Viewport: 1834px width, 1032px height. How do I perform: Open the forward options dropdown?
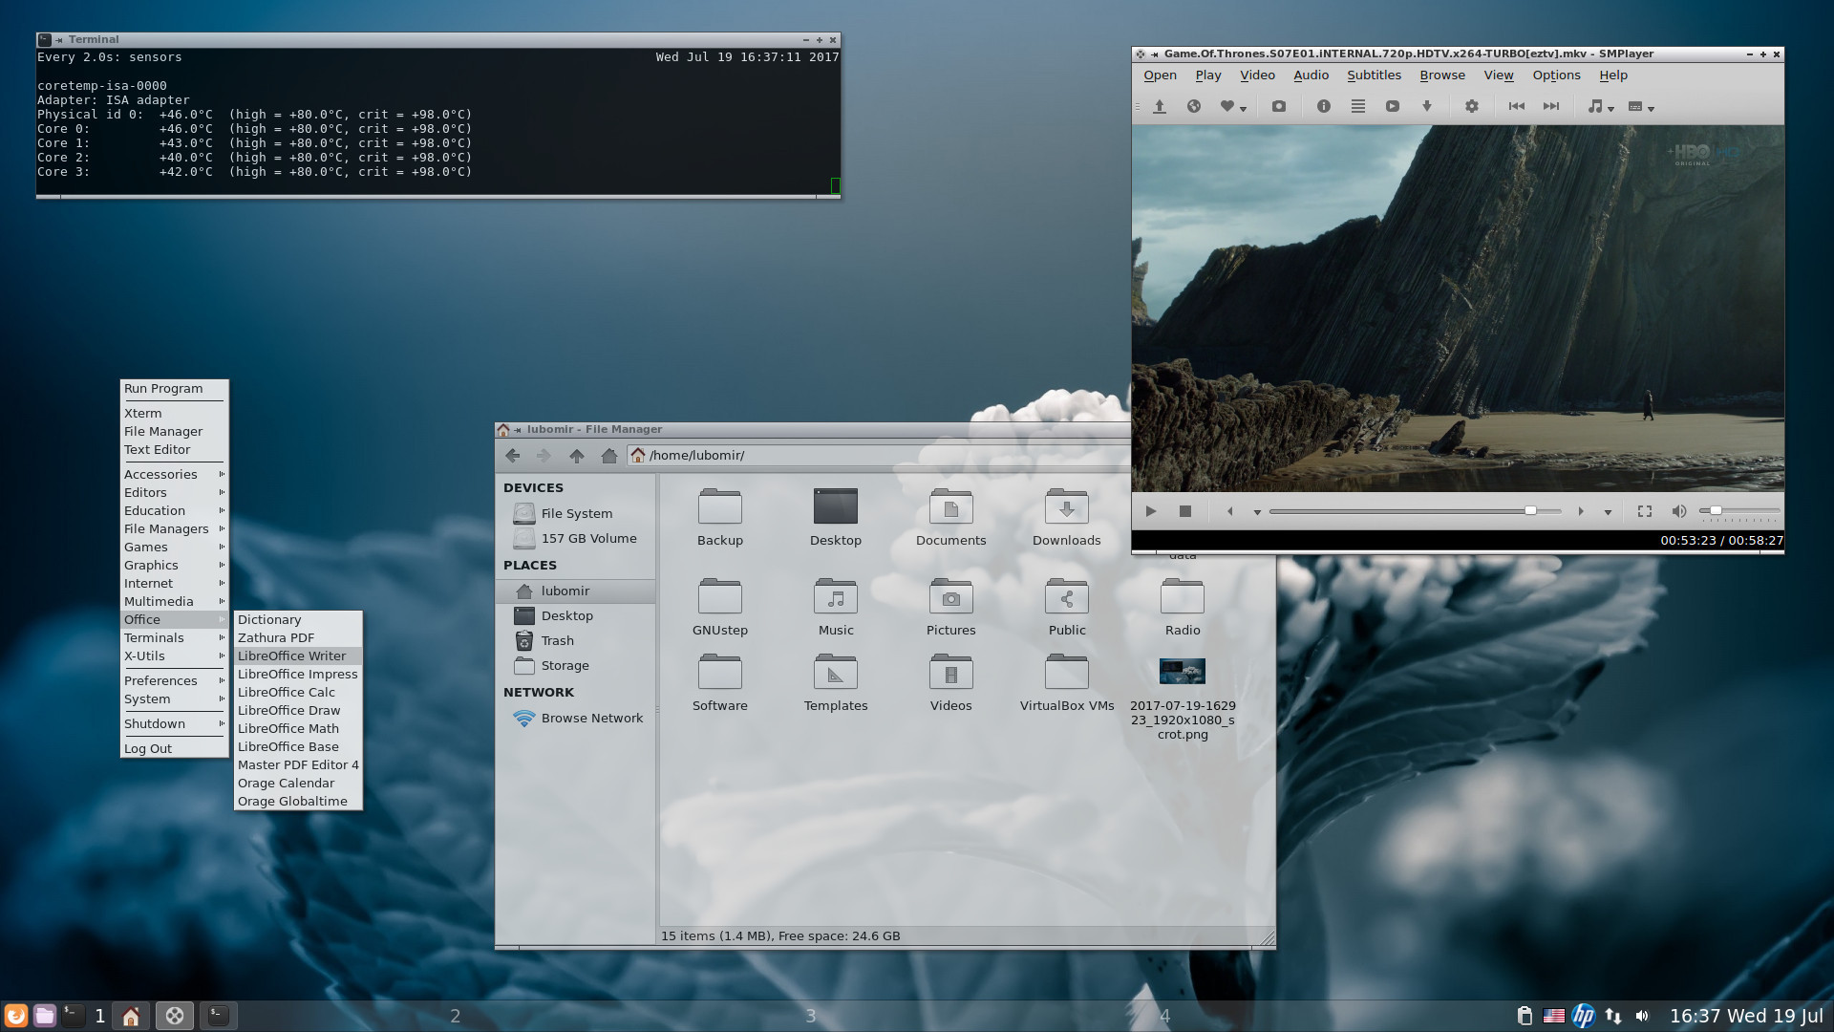[1609, 513]
